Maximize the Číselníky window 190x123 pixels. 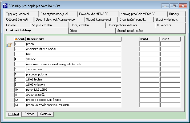click(x=174, y=6)
